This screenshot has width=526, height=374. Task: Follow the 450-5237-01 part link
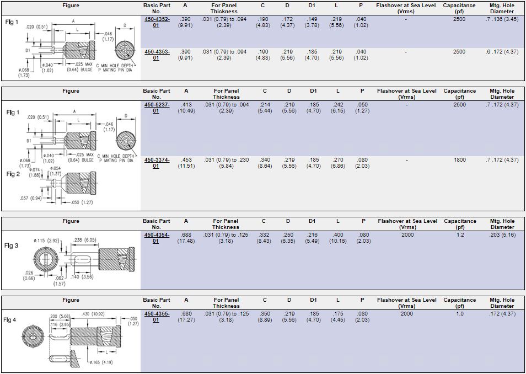(157, 108)
